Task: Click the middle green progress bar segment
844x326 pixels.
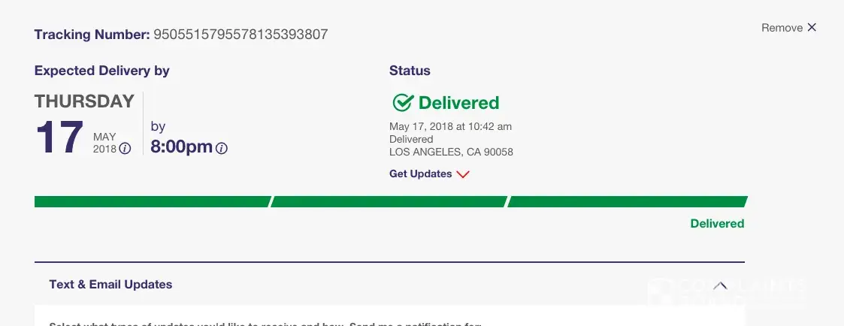Action: [x=389, y=201]
